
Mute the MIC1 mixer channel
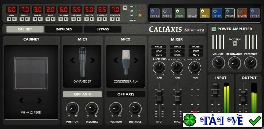click(x=159, y=55)
